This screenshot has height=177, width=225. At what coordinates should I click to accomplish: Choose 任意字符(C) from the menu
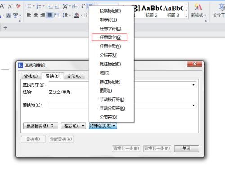(110, 28)
